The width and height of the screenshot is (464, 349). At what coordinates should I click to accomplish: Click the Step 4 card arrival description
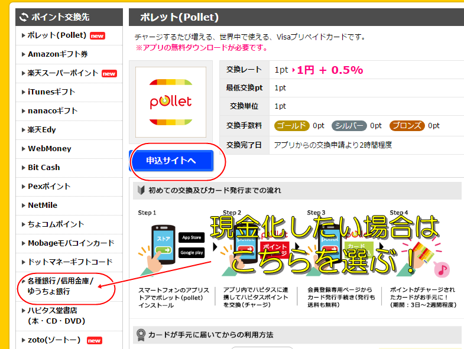423,297
